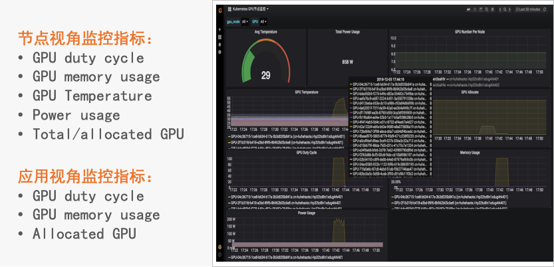
Task: Select GPU-2f1b31fd legend in GPU Temperature
Action: click(x=287, y=143)
